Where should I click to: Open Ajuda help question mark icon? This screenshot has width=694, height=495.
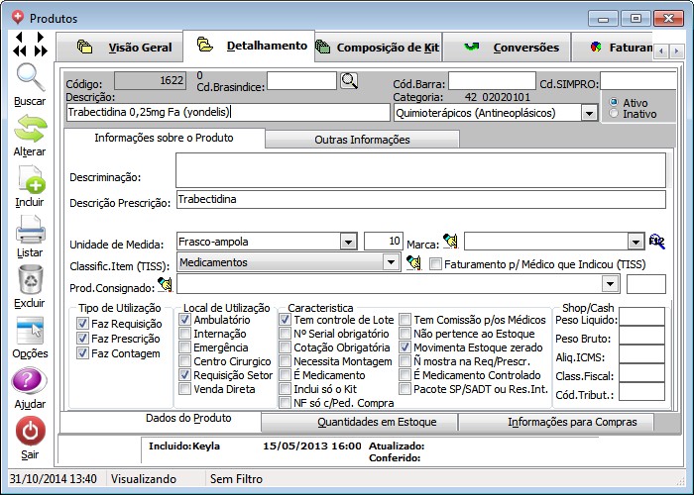[x=30, y=381]
